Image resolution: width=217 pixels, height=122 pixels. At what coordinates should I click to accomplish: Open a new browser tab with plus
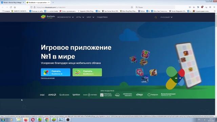[x=53, y=2]
